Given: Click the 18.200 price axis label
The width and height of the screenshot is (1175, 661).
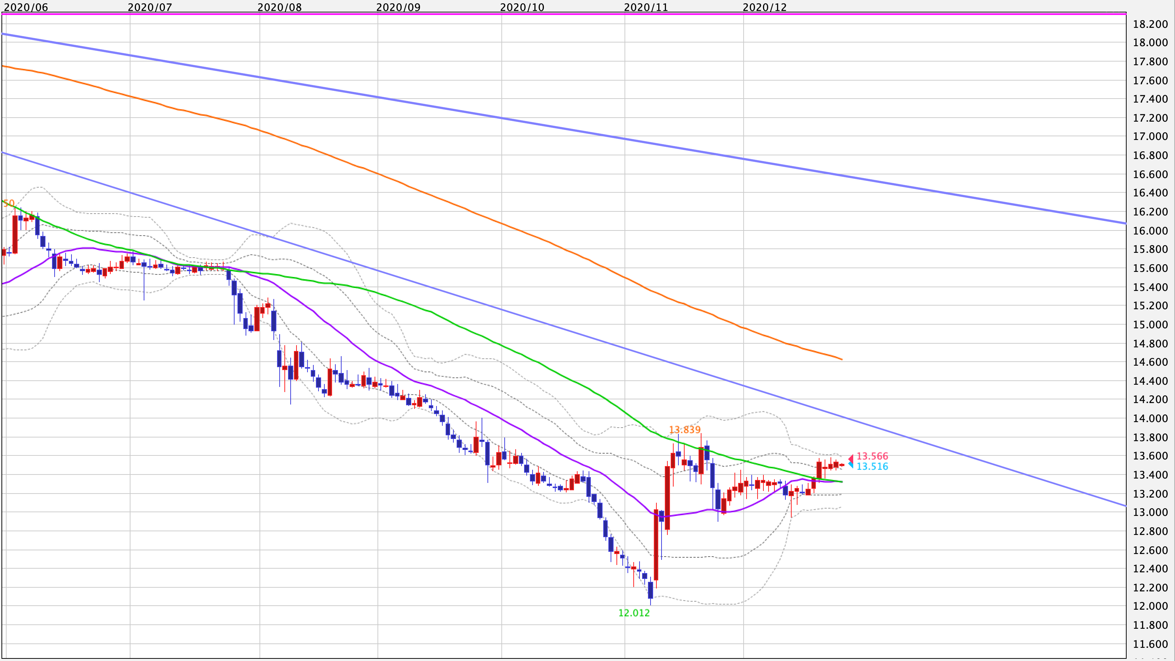Looking at the screenshot, I should click(1150, 24).
